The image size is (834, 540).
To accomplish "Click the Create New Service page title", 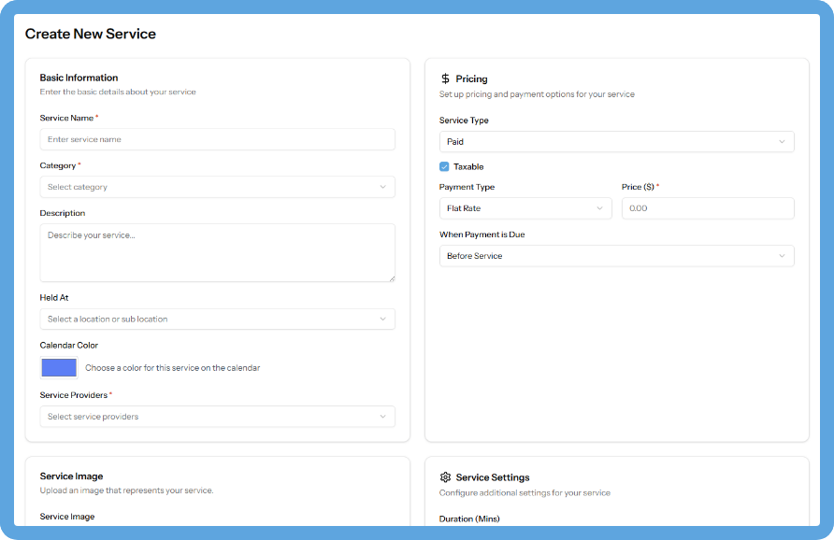I will pyautogui.click(x=90, y=33).
